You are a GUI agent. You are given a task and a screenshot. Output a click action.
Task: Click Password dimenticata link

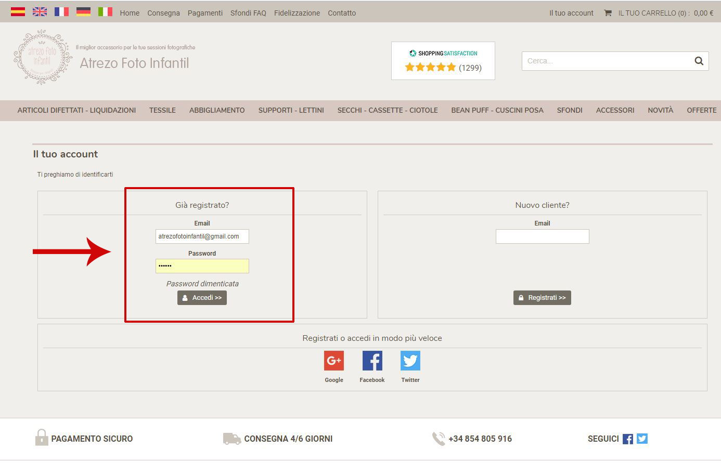tap(202, 284)
